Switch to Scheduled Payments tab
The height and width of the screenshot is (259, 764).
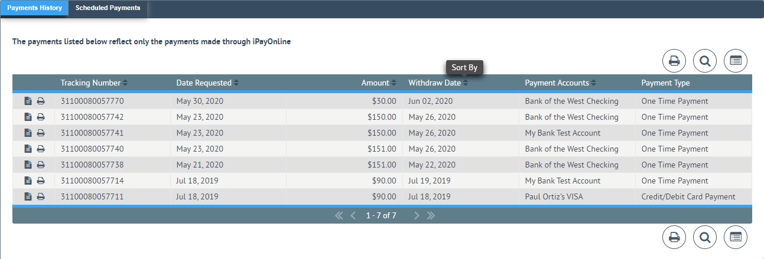[108, 8]
